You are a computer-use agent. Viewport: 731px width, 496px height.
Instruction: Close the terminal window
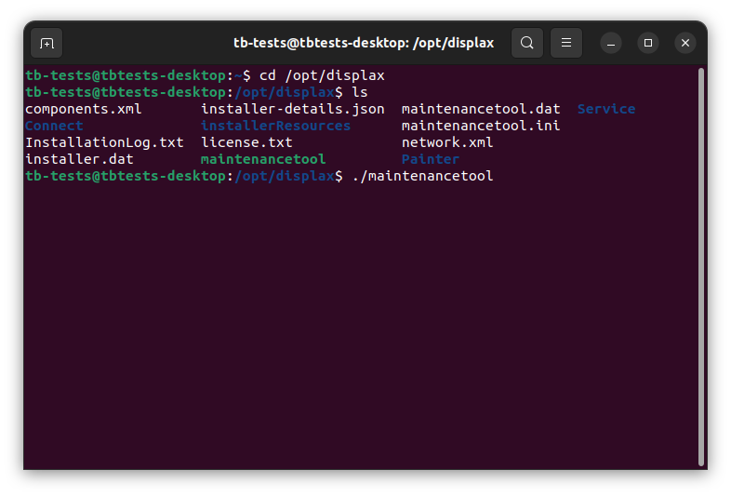685,43
